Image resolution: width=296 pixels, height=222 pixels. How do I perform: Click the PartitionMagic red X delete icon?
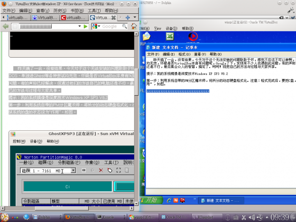coord(101,170)
